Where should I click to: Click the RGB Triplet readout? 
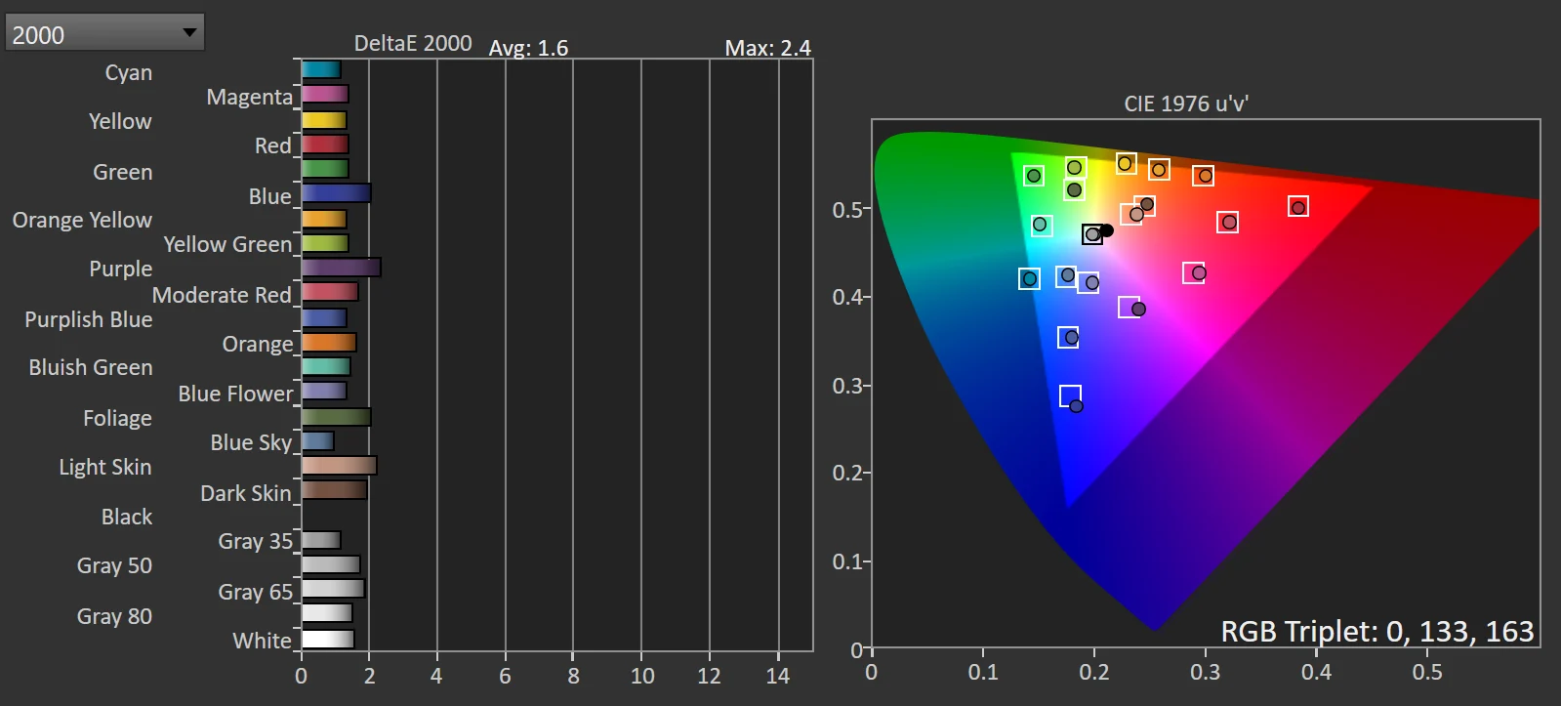click(1376, 632)
